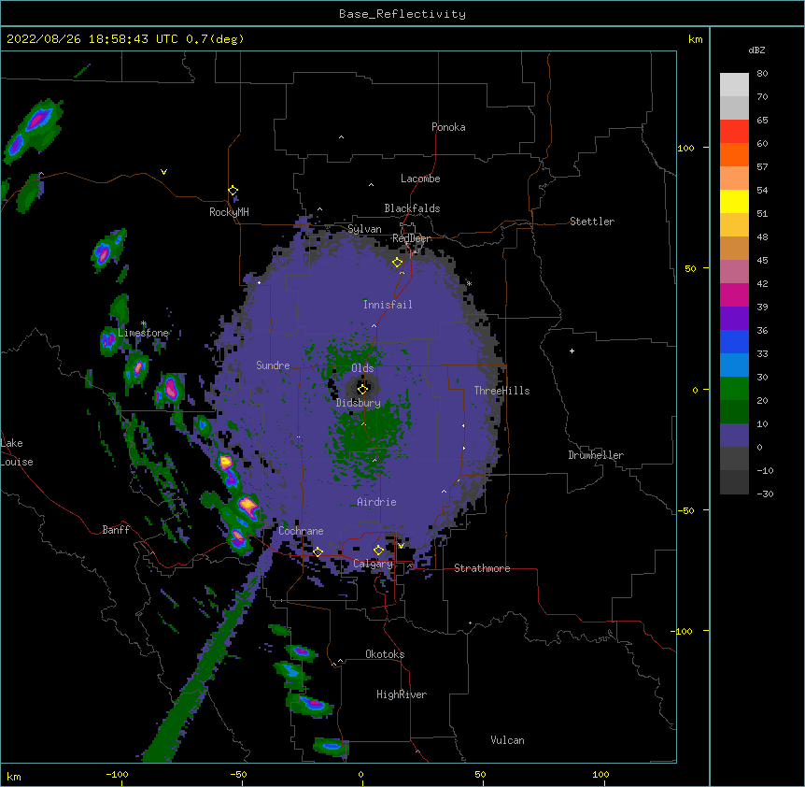Select the Strathmore city label

[482, 568]
